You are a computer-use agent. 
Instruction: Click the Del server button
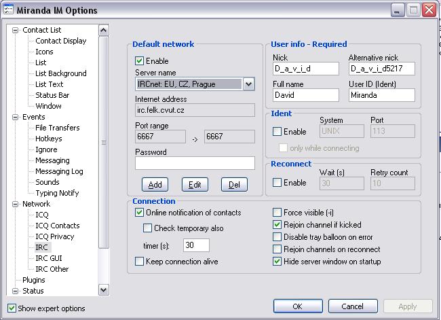234,185
